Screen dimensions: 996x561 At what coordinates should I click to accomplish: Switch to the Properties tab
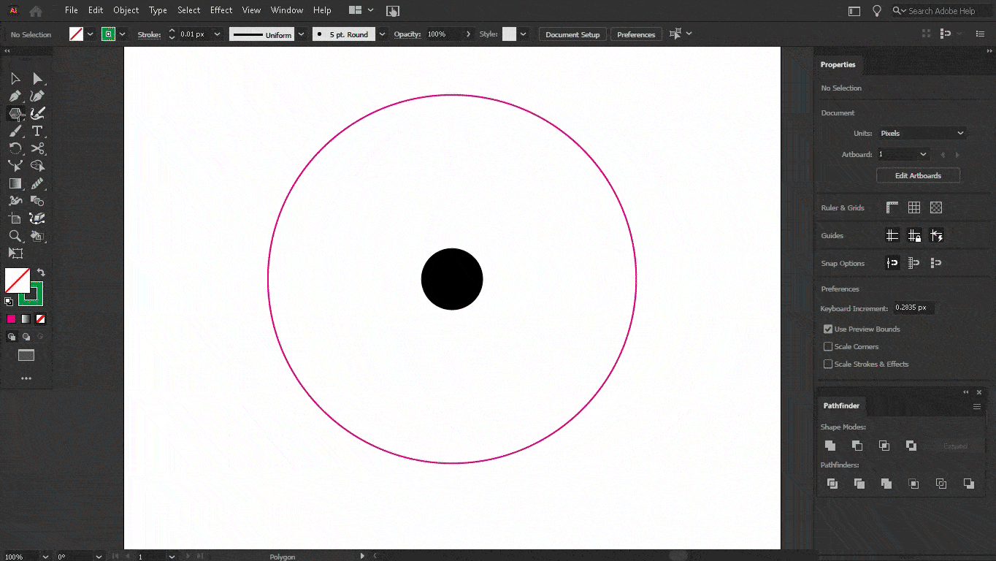click(x=838, y=65)
